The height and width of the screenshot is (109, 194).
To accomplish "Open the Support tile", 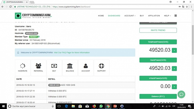I will click(101, 67).
